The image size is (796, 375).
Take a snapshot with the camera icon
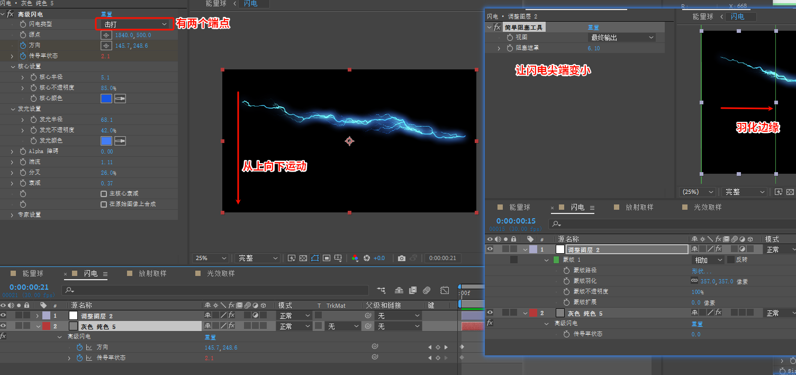click(x=402, y=258)
